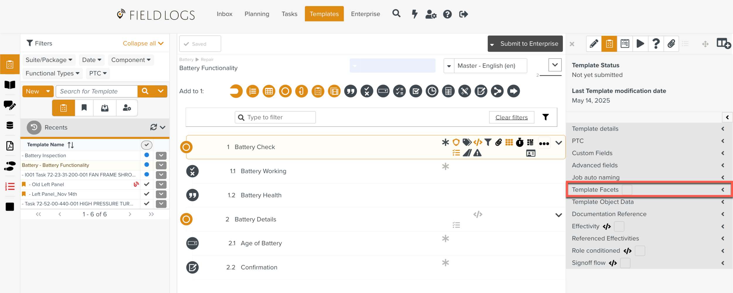This screenshot has height=293, width=733.
Task: Open the help question mark in top navigation
Action: [447, 14]
